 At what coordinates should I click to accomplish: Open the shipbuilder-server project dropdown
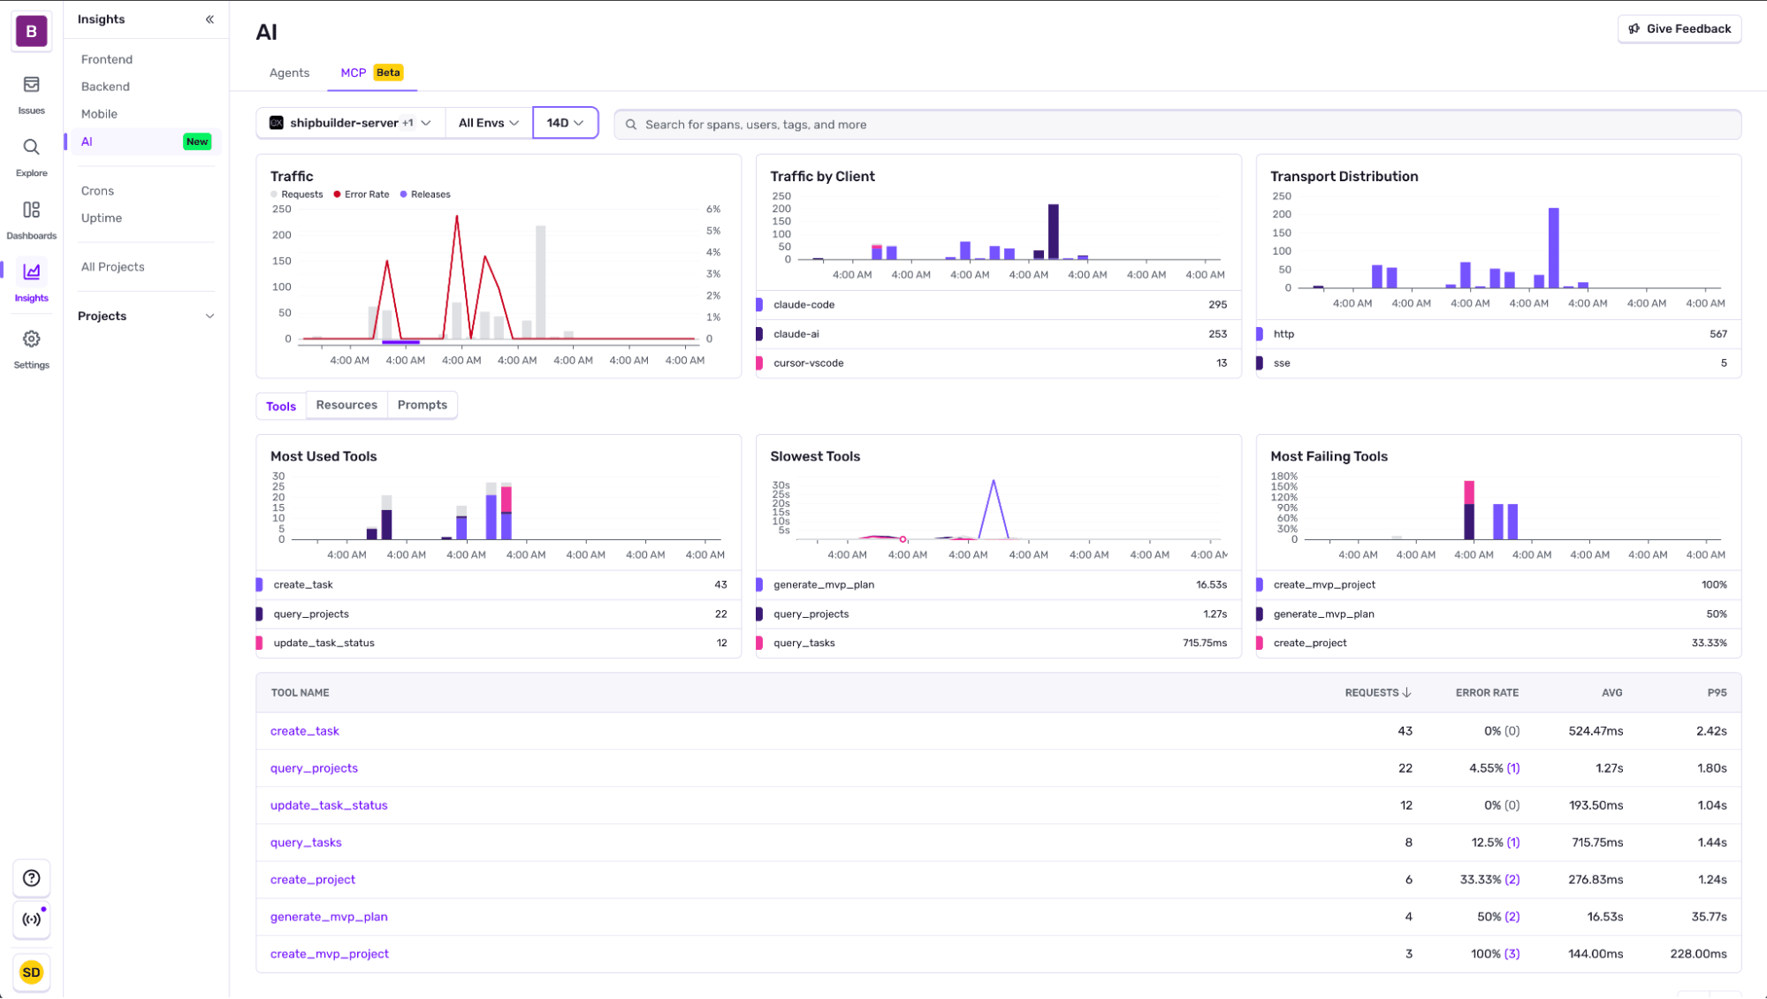[351, 123]
